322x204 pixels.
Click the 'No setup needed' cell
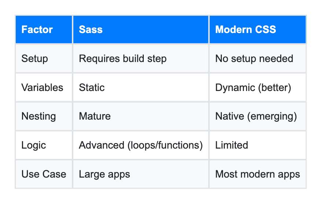click(x=258, y=59)
